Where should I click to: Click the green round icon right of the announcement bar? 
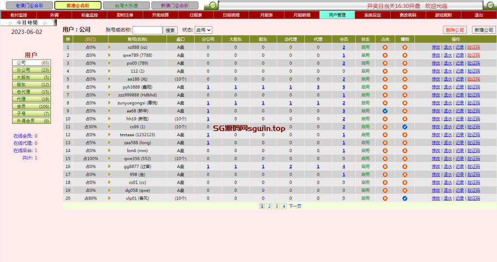tap(489, 6)
